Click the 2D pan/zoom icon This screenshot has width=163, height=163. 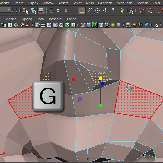point(22,25)
